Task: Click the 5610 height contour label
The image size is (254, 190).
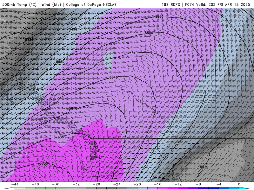Action: point(133,53)
